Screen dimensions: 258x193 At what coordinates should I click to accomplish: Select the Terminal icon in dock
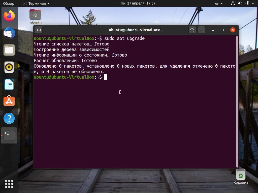(x=9, y=135)
